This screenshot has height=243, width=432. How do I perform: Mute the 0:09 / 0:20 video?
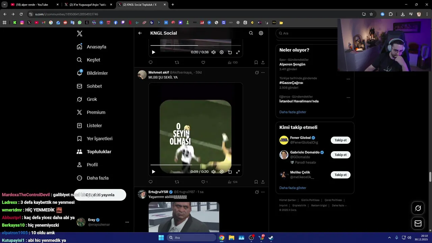pos(213,172)
